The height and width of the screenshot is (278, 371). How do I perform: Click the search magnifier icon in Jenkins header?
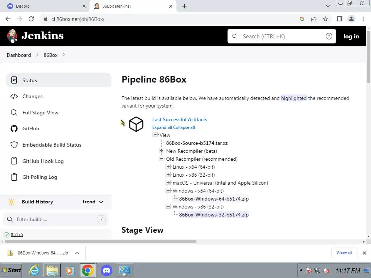[235, 36]
